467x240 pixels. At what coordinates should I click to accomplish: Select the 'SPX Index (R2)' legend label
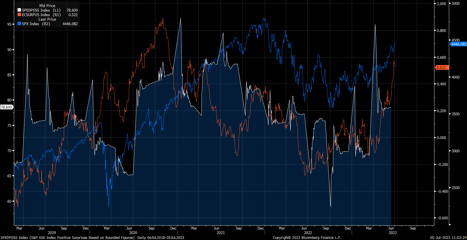coord(36,24)
